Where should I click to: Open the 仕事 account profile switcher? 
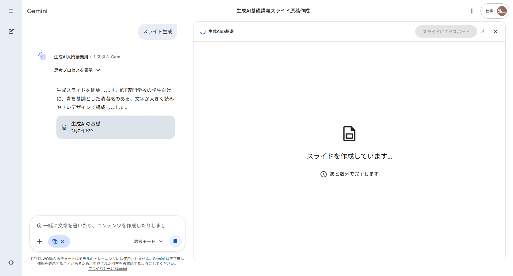[x=495, y=11]
